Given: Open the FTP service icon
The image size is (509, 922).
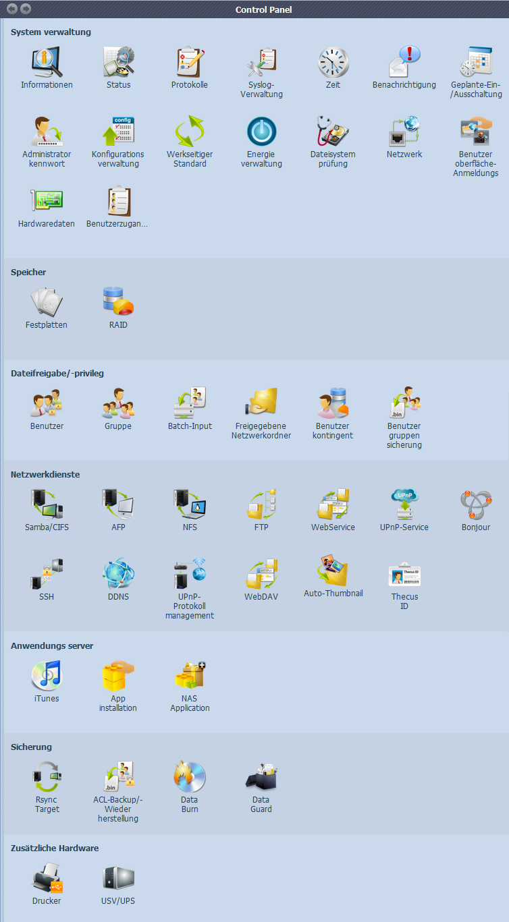Looking at the screenshot, I should pyautogui.click(x=261, y=505).
